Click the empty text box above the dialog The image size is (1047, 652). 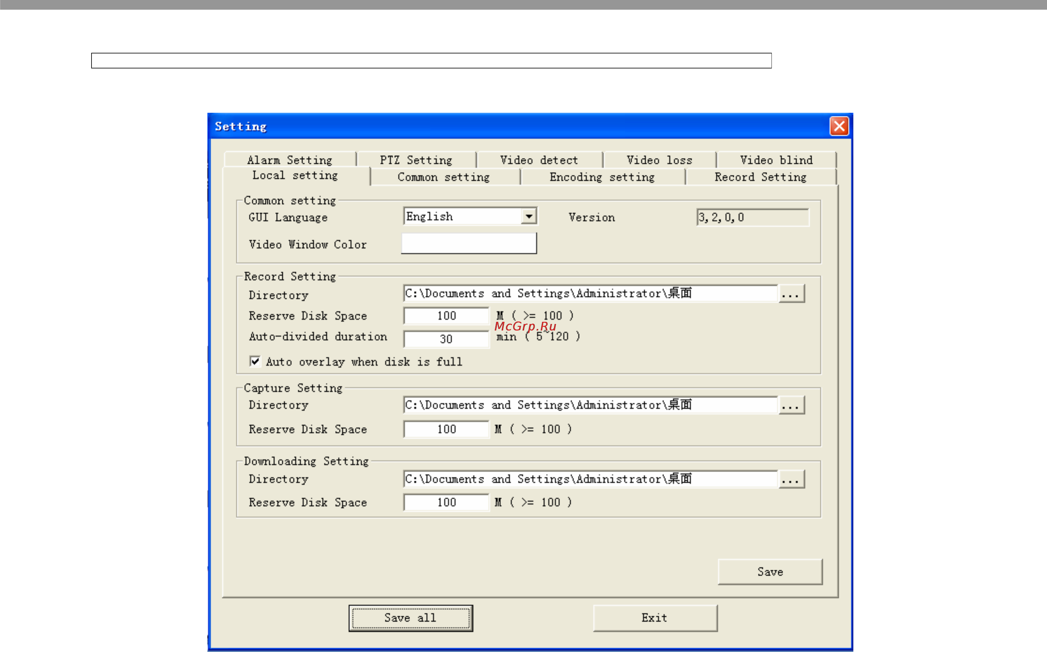pyautogui.click(x=431, y=61)
